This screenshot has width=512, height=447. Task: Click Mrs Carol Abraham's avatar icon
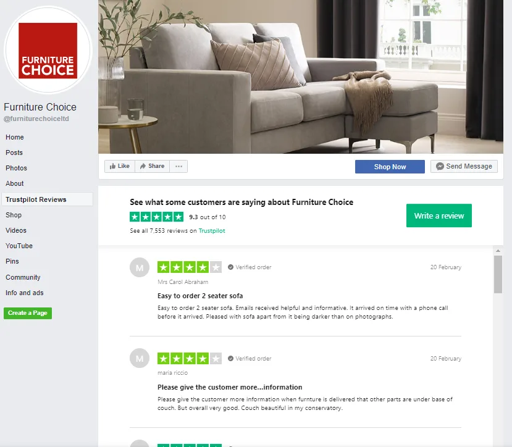140,267
